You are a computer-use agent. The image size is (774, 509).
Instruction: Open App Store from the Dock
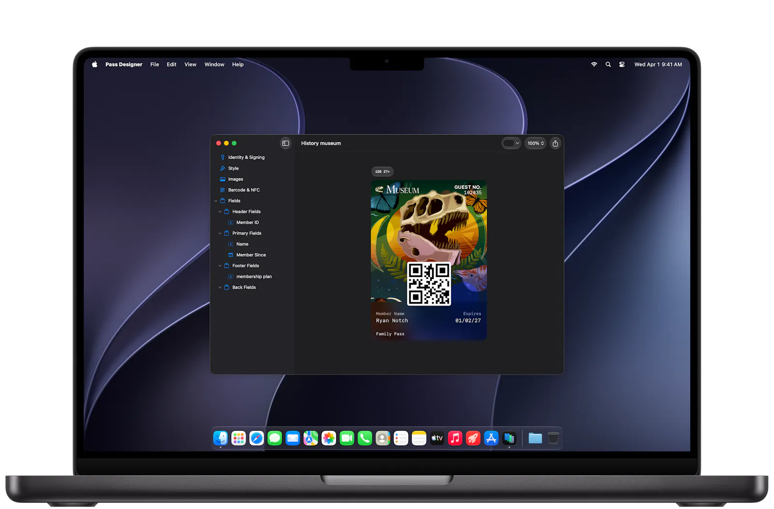491,438
